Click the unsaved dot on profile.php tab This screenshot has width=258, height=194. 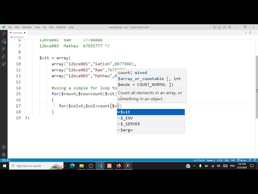point(25,33)
